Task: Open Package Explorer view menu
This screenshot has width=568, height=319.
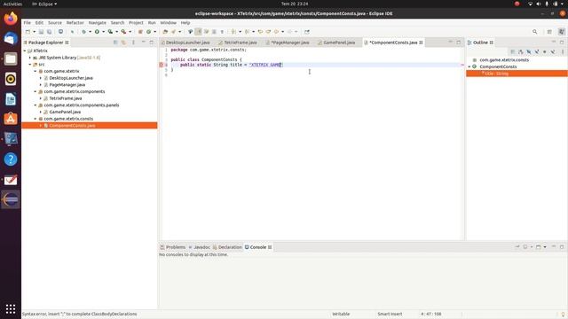Action: (133, 43)
